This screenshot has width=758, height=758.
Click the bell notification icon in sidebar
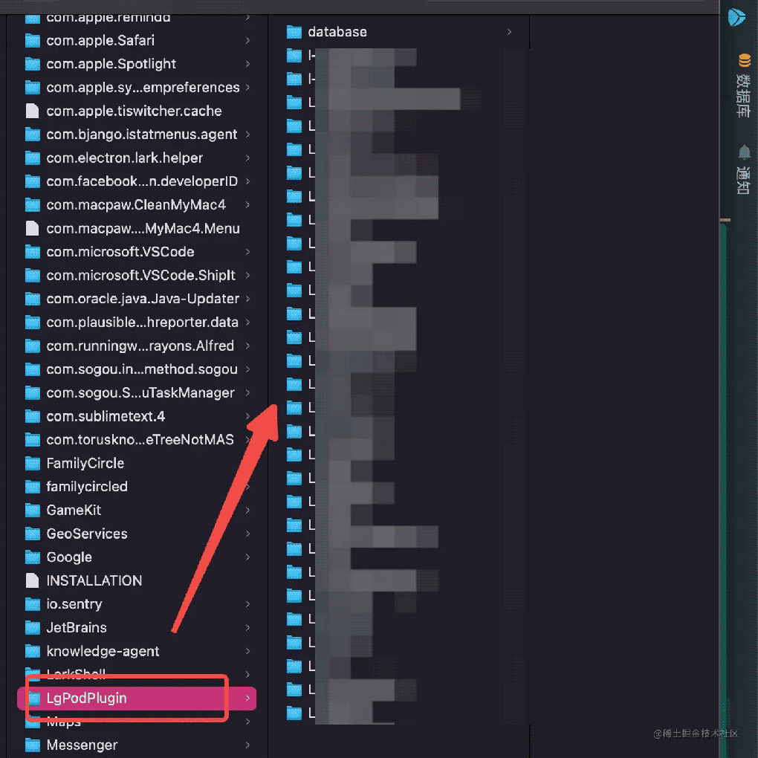[744, 152]
